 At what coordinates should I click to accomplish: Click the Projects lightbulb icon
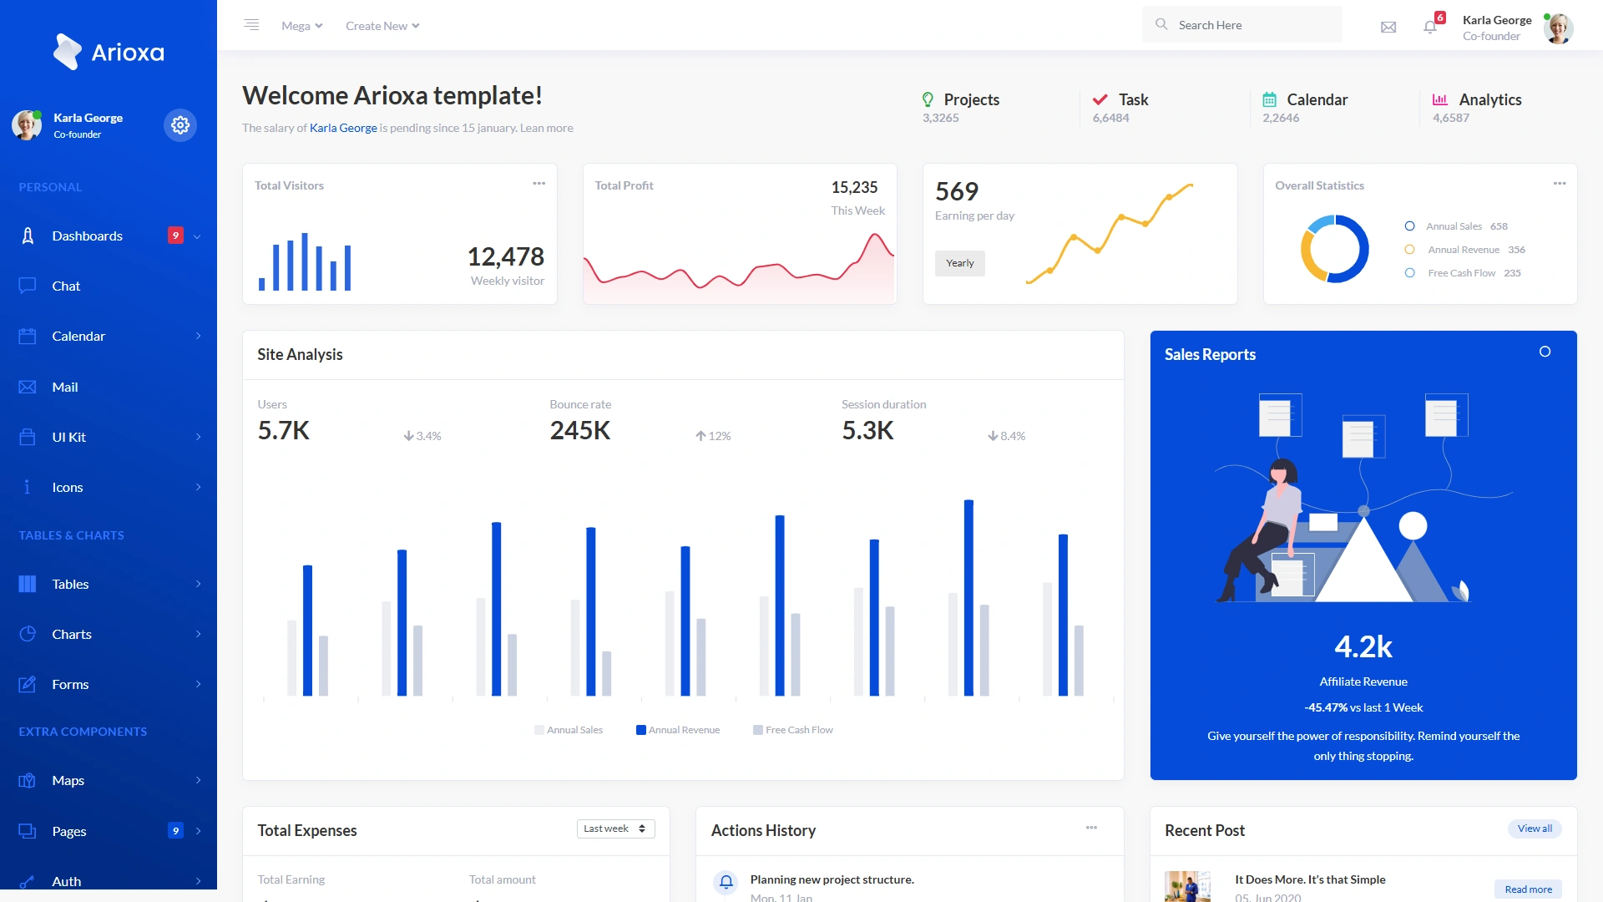coord(928,99)
